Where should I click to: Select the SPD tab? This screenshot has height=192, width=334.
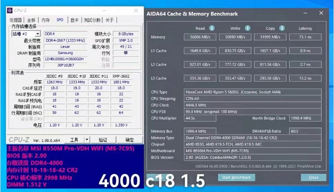click(x=60, y=20)
